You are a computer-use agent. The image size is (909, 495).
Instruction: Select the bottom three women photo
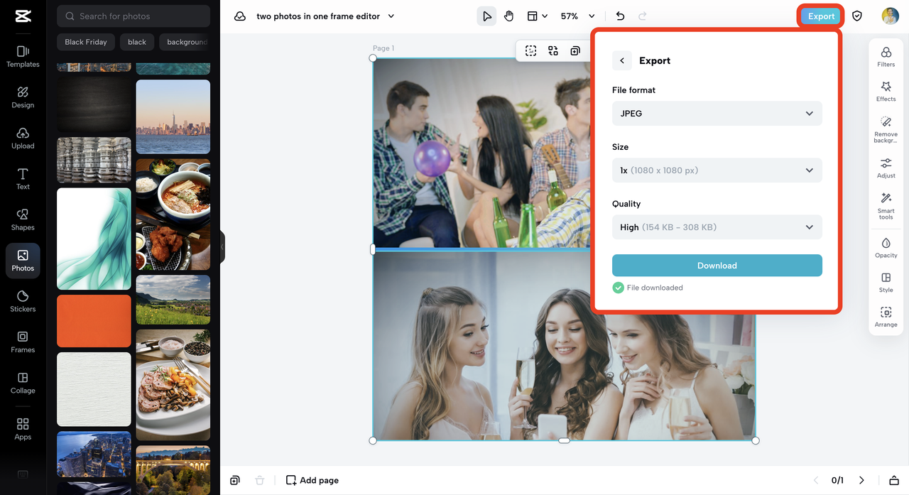(564, 346)
